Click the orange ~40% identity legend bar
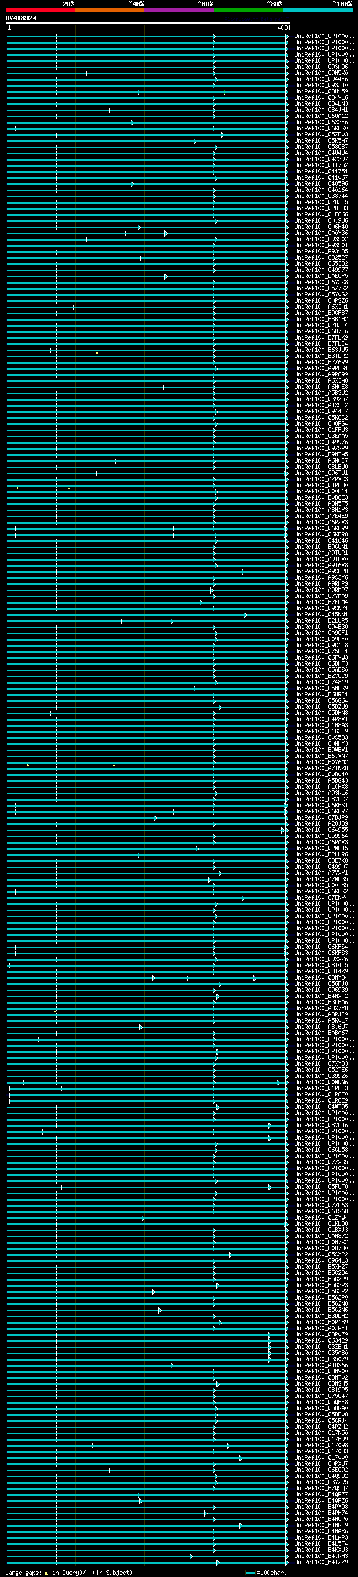 [x=110, y=10]
